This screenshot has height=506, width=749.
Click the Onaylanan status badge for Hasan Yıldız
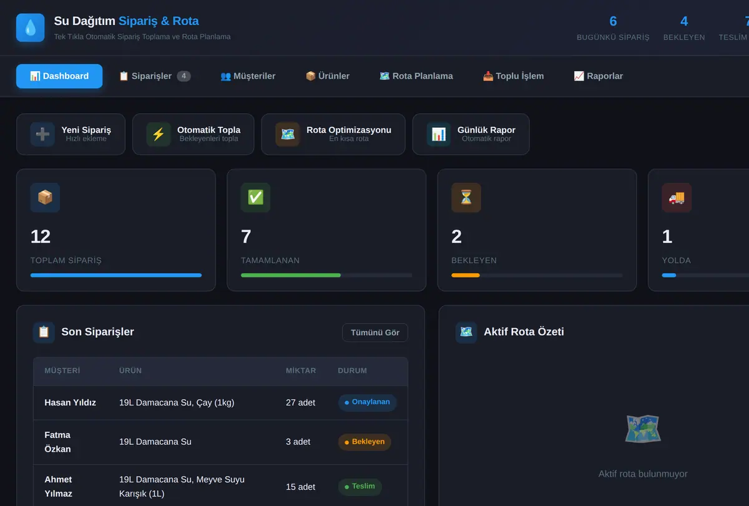click(x=367, y=402)
